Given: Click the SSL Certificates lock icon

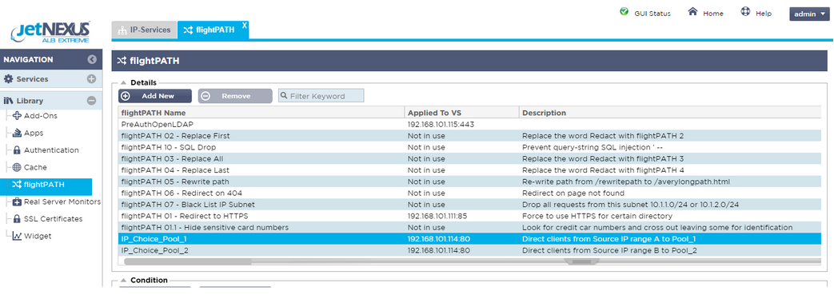Looking at the screenshot, I should (17, 219).
